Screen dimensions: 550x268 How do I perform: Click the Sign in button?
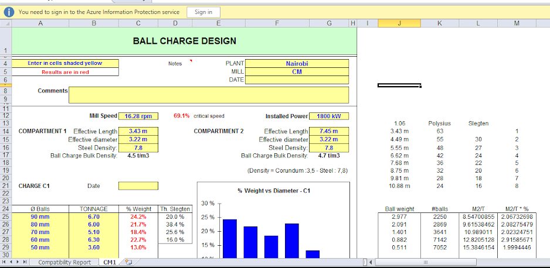(203, 12)
